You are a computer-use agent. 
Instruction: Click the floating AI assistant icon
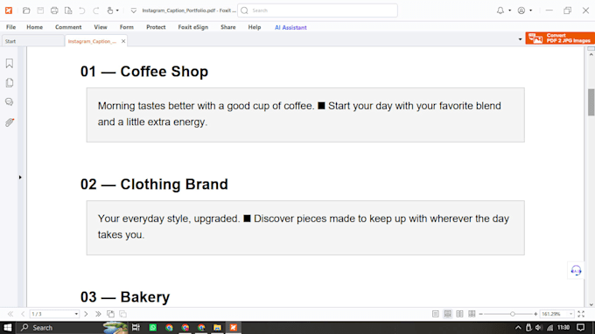[576, 270]
